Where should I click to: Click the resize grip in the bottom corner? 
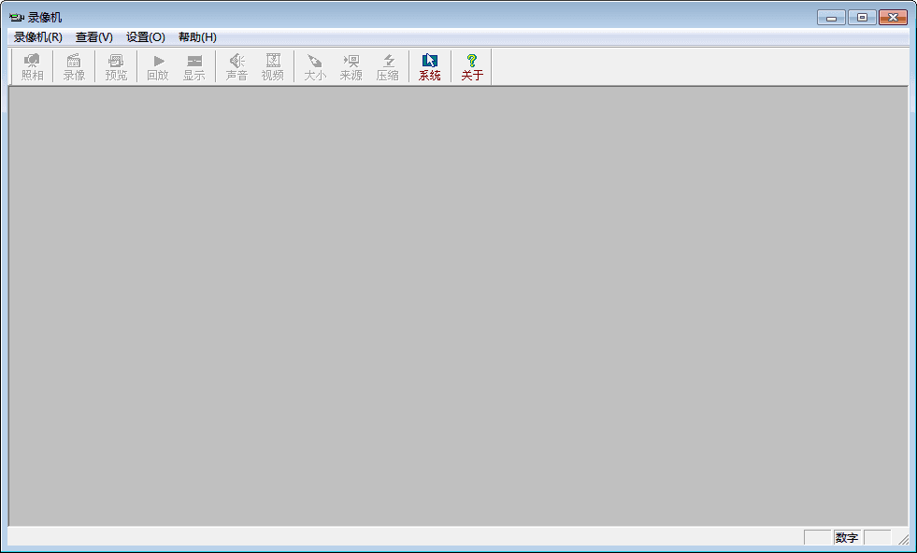click(x=904, y=541)
